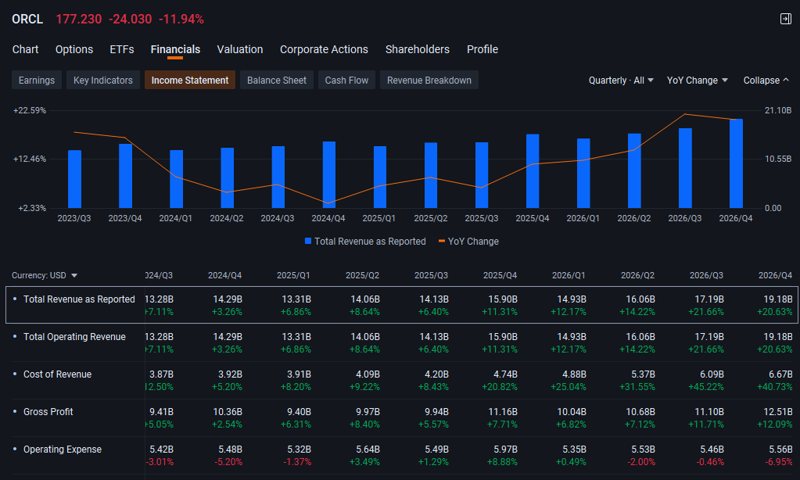The width and height of the screenshot is (800, 480).
Task: Show the Revenue Breakdown view
Action: [x=429, y=80]
